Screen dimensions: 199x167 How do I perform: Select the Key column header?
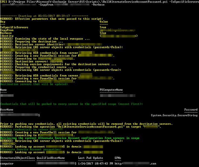pyautogui.click(x=2, y=22)
